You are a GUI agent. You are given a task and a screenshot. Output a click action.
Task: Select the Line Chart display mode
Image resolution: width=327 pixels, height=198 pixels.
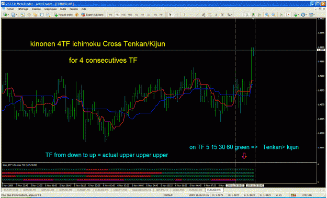260,15
